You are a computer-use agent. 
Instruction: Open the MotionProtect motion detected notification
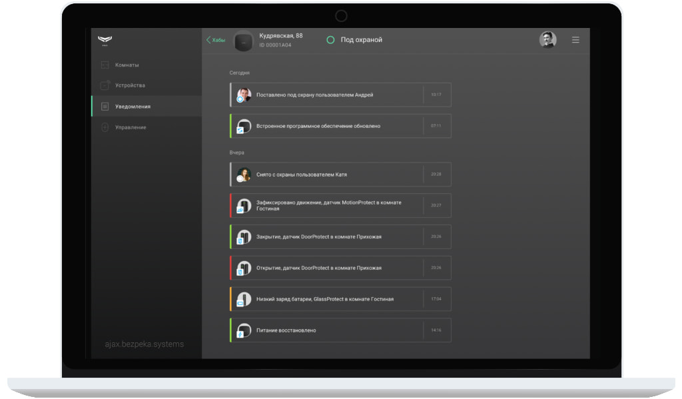[x=340, y=205]
